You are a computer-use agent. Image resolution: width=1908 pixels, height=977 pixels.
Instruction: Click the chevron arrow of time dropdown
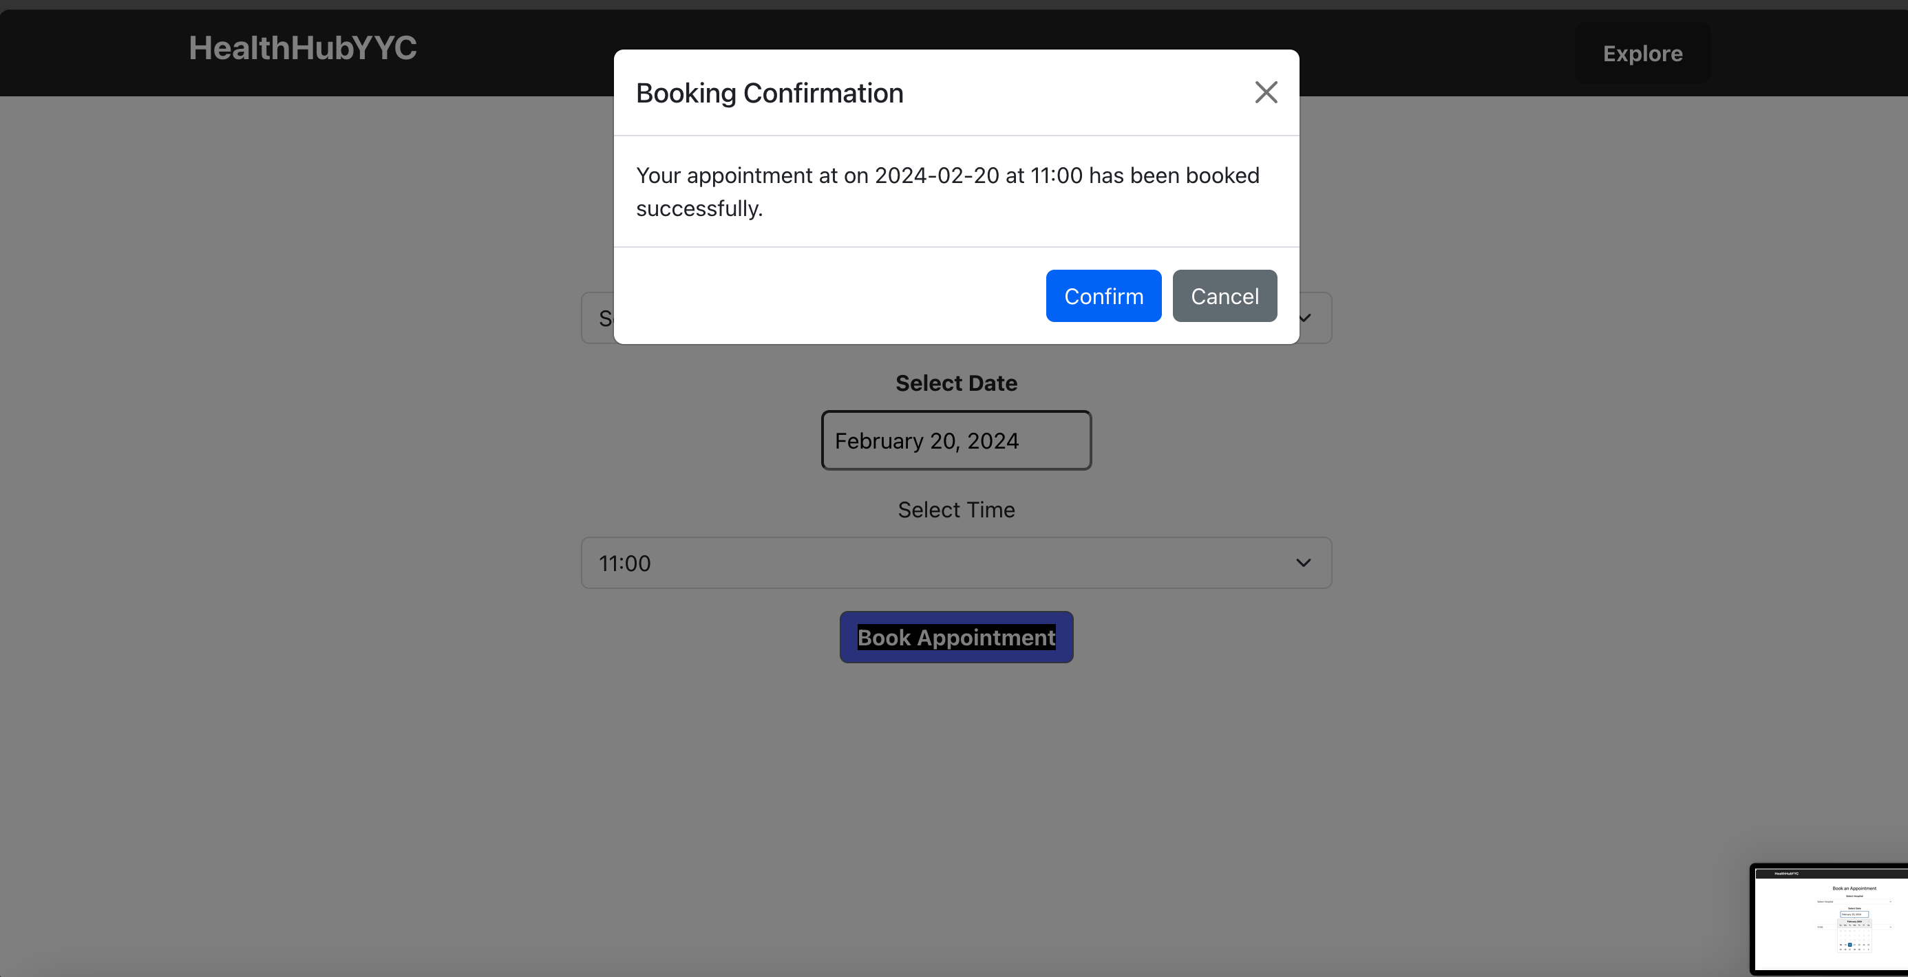click(1303, 563)
